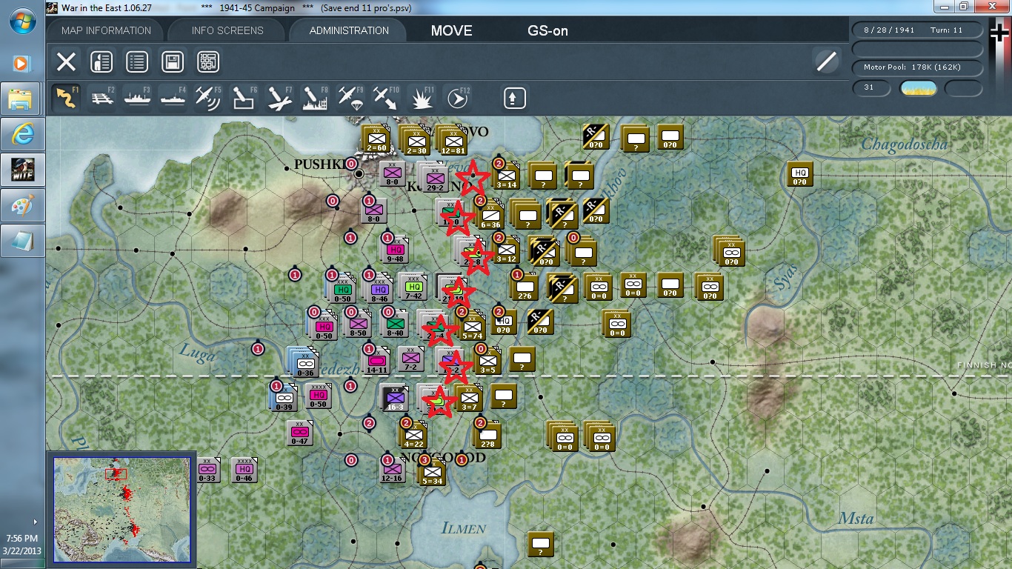Select the Soviet unit labeled 2?6
Viewport: 1012px width, 569px height.
525,286
